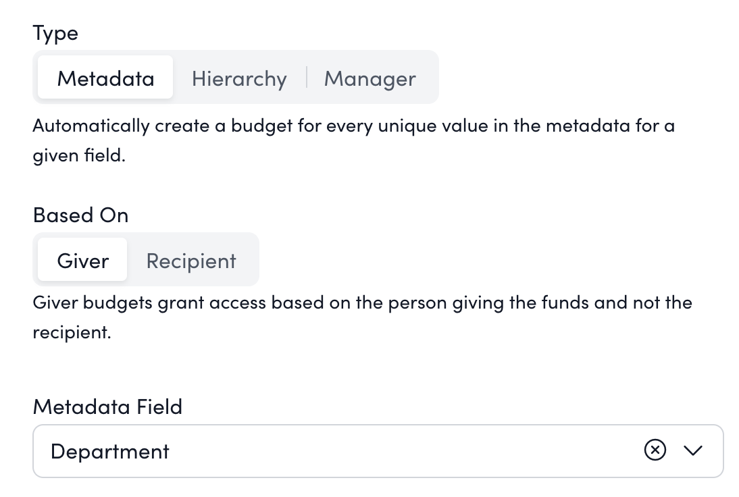The width and height of the screenshot is (739, 497).
Task: Click the divider between Hierarchy and Manager
Action: pyautogui.click(x=306, y=78)
